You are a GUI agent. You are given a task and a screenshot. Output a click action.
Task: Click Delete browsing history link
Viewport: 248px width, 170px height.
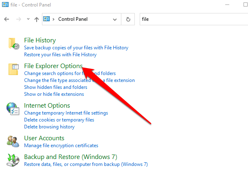point(49,127)
